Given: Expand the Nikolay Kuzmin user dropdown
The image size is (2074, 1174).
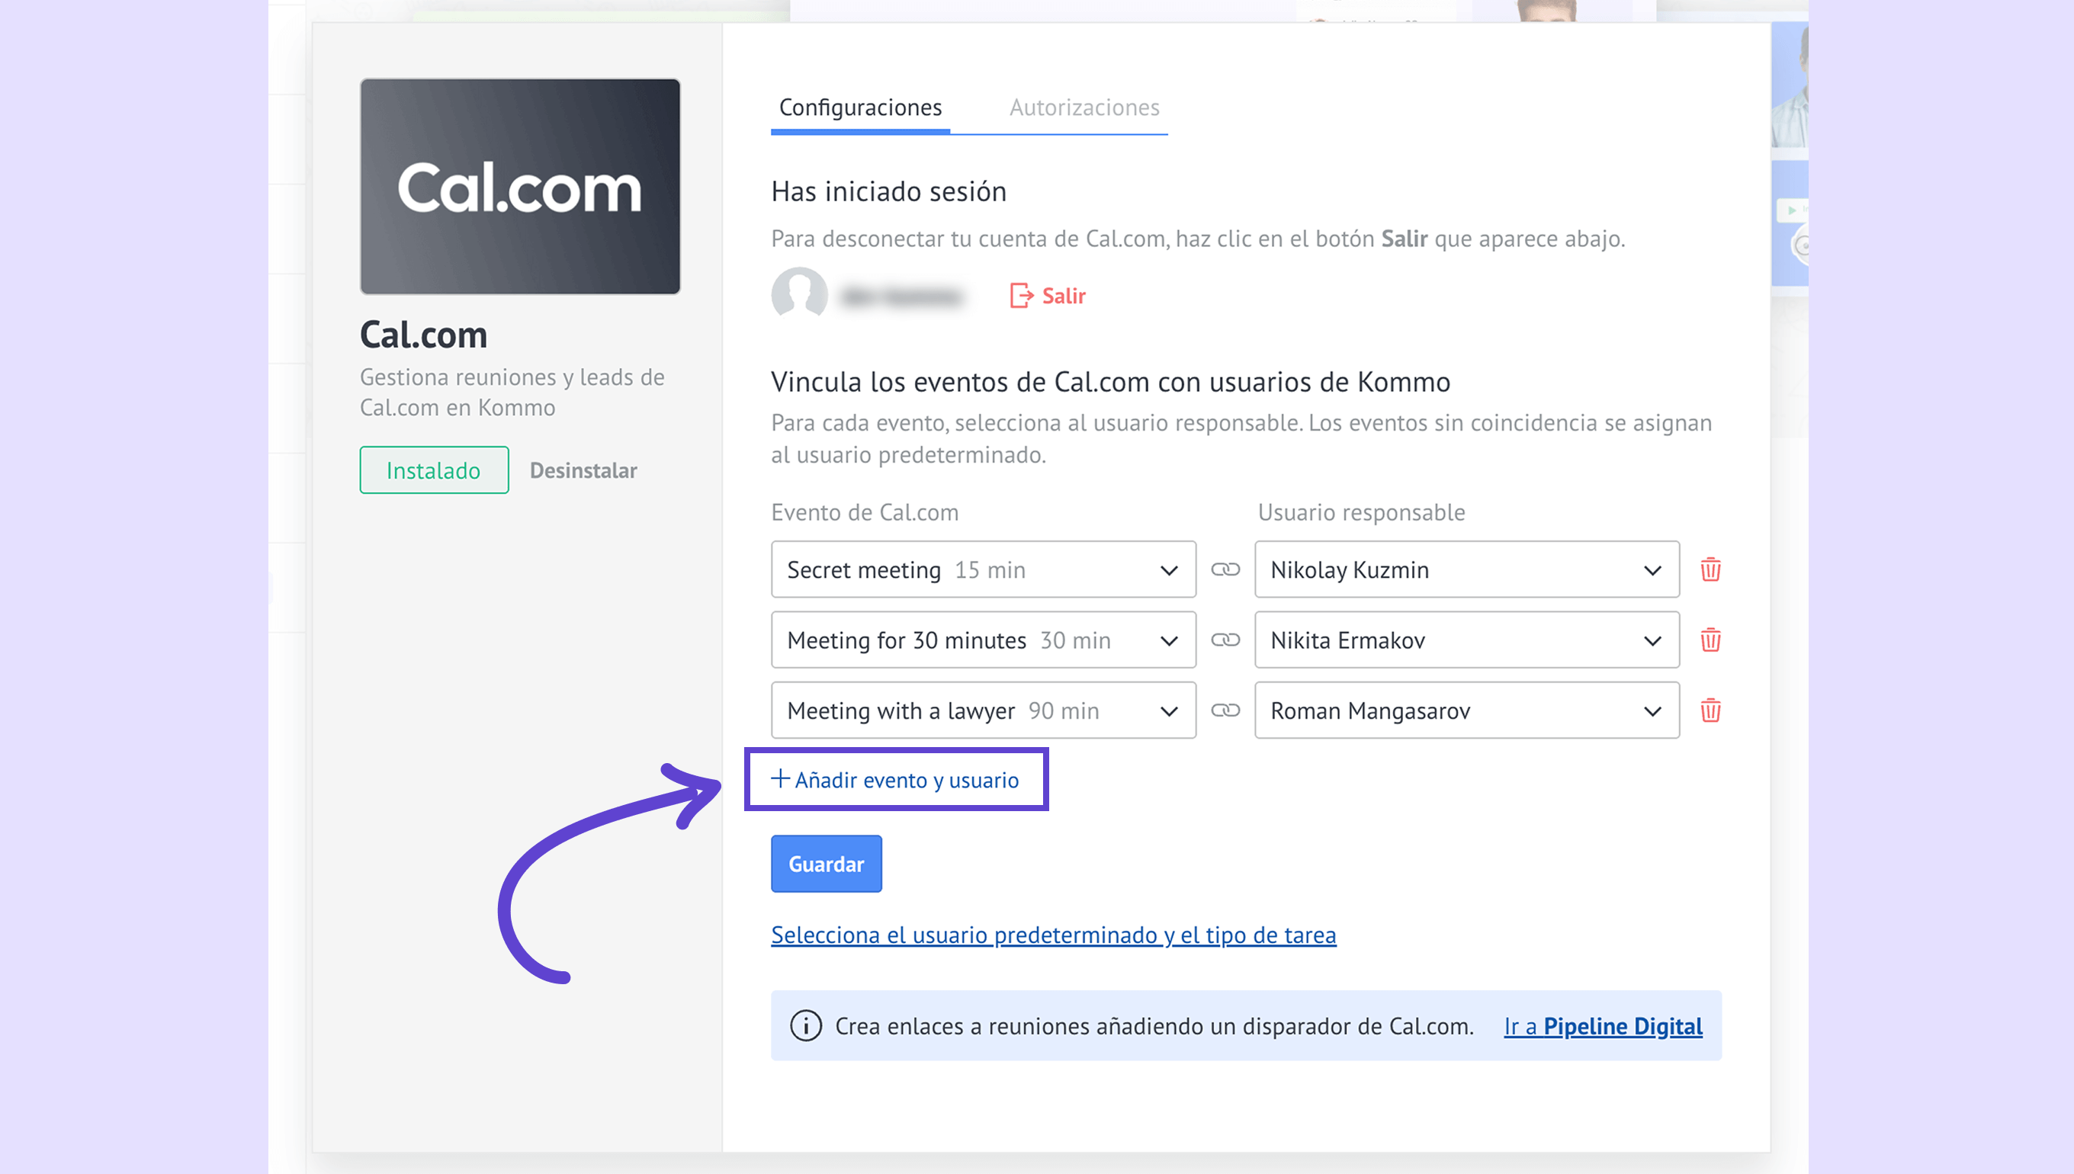Looking at the screenshot, I should click(1466, 569).
